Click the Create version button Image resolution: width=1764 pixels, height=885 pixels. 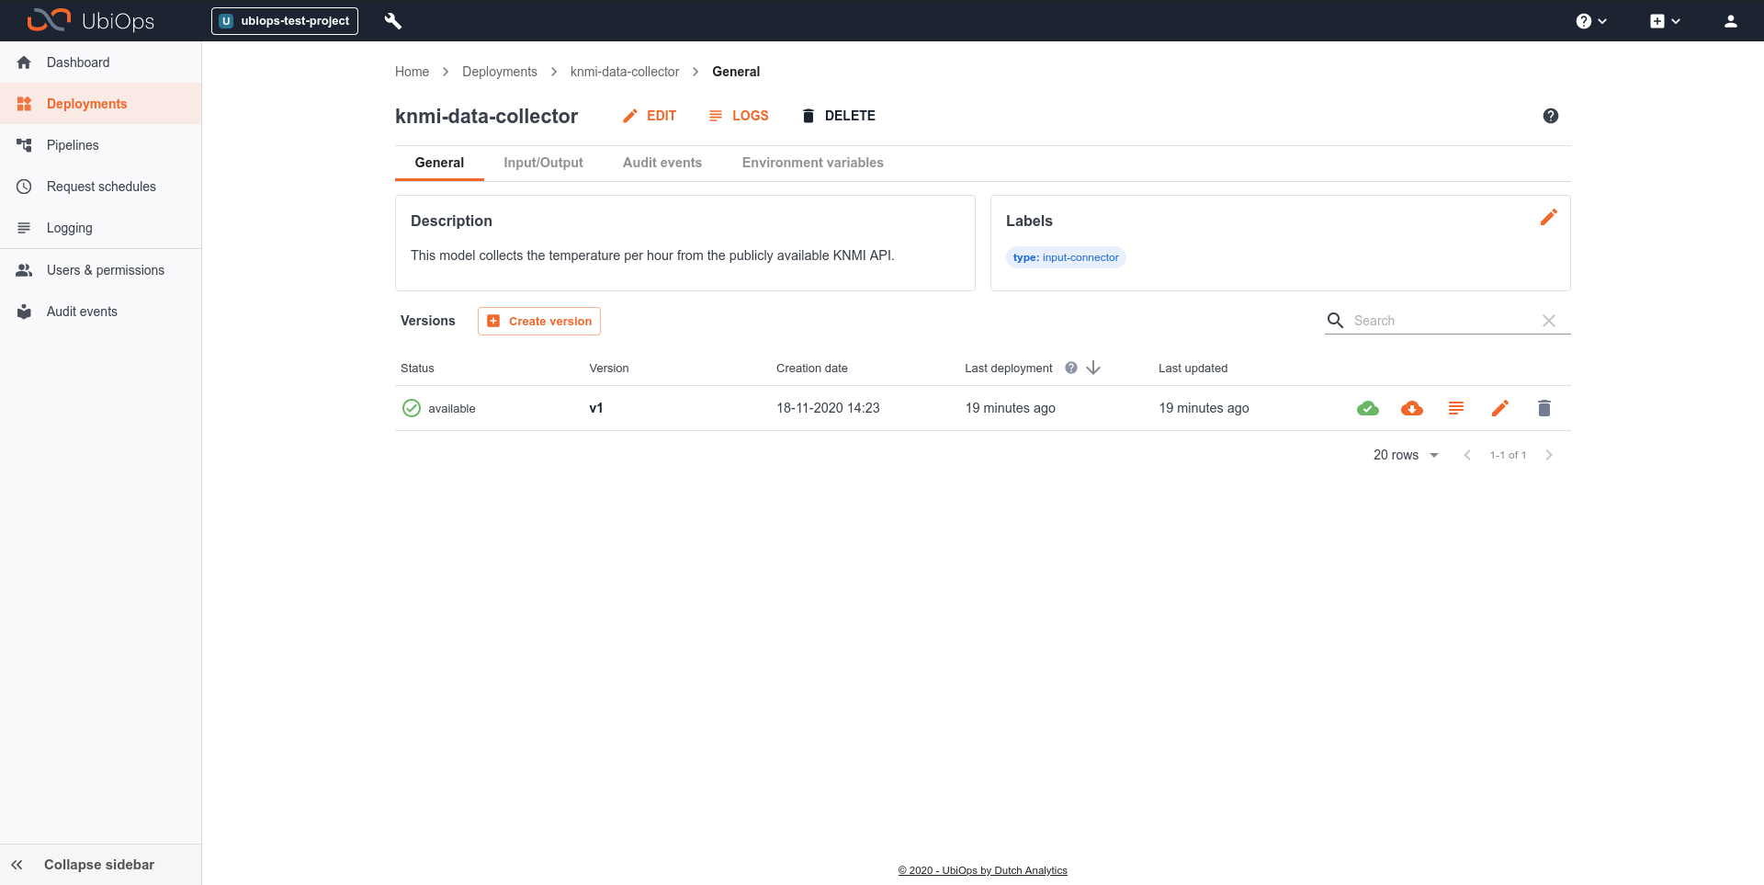pos(539,321)
